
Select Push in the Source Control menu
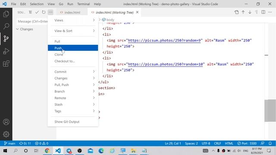(73, 48)
